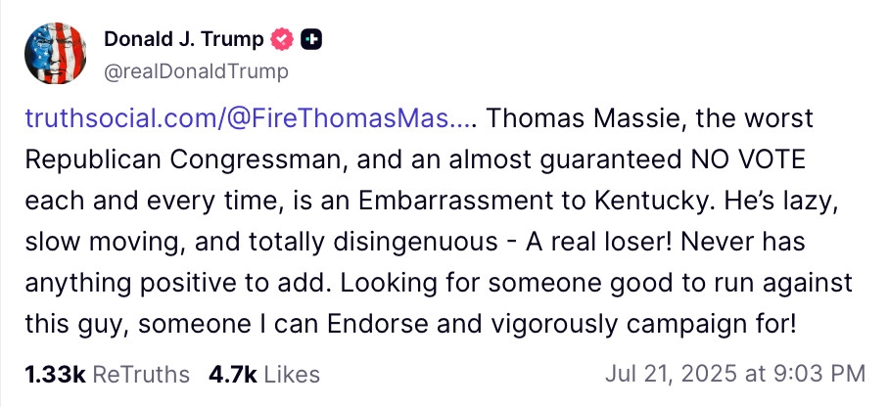The width and height of the screenshot is (889, 407).
Task: Click the Donald J. Trump display name
Action: [184, 40]
